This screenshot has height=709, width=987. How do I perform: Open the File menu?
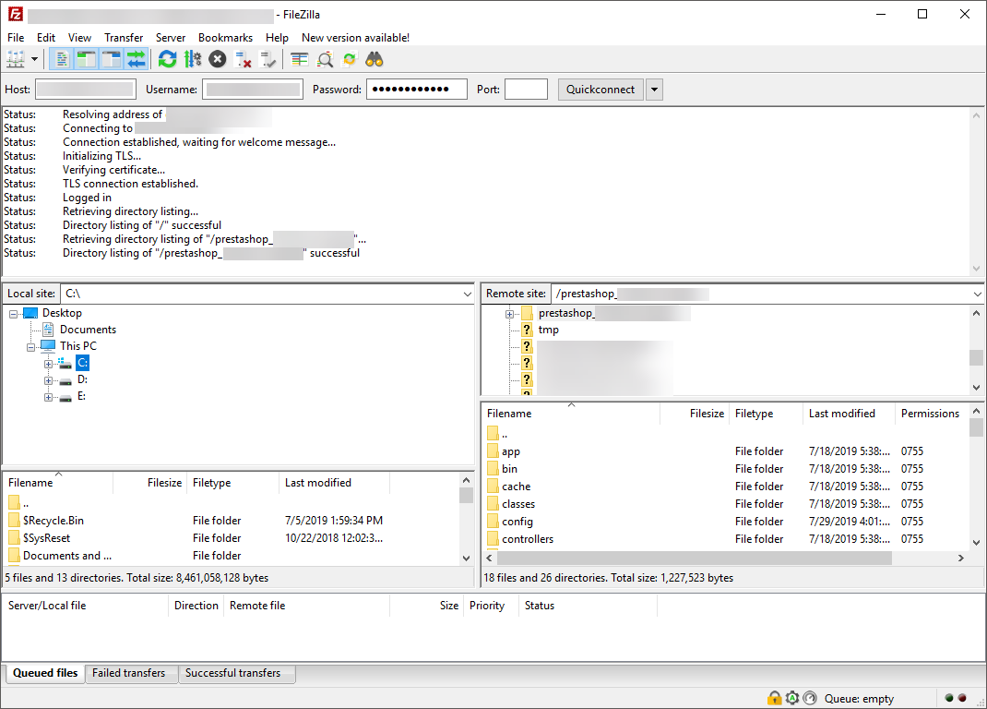pos(16,38)
